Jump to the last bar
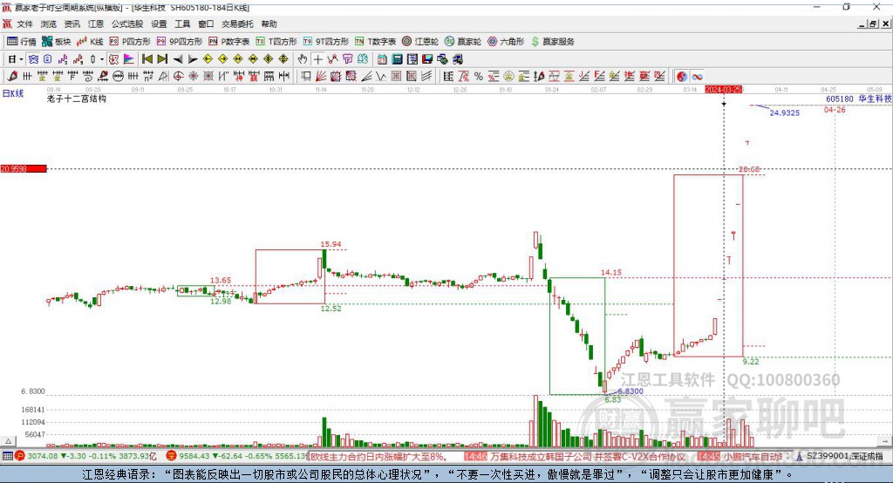 click(162, 59)
